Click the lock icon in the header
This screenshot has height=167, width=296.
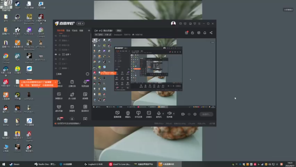tap(192, 33)
